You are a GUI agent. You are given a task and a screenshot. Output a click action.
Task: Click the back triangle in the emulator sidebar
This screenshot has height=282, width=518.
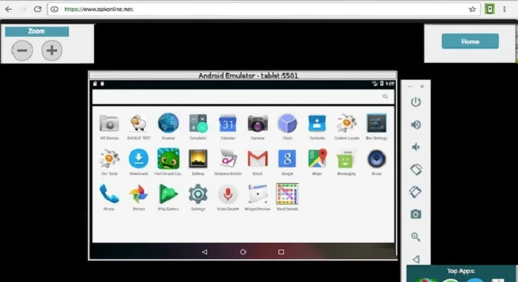(416, 259)
